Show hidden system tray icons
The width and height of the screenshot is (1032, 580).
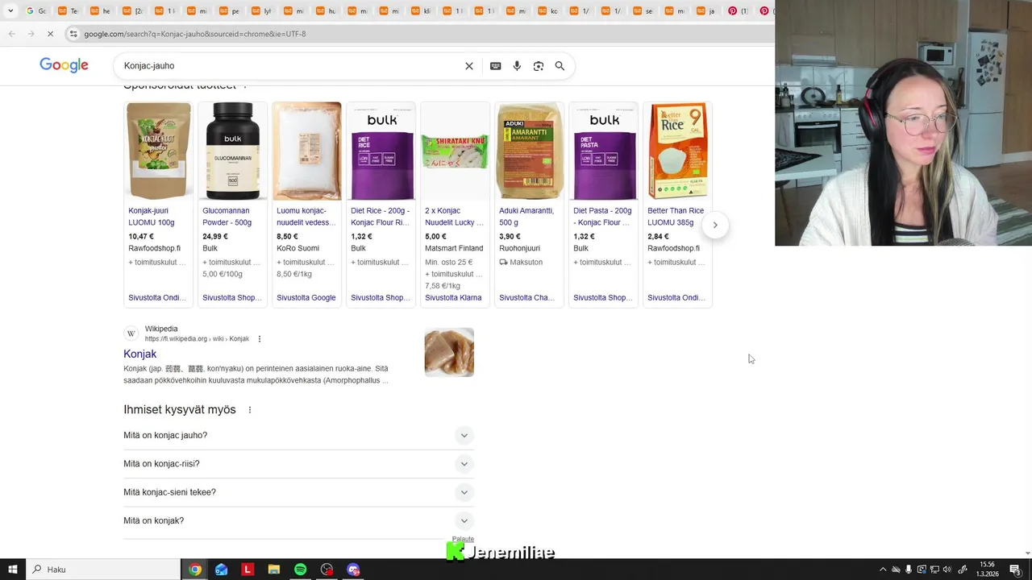(x=883, y=570)
